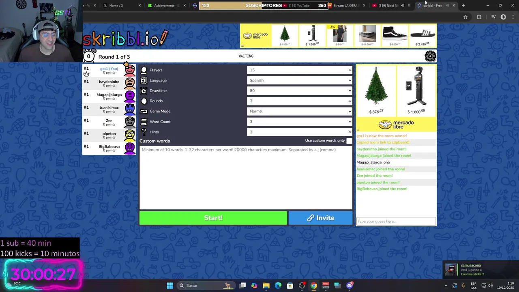Image resolution: width=519 pixels, height=292 pixels.
Task: Mute the skribbl tab audio icon
Action: pyautogui.click(x=447, y=6)
